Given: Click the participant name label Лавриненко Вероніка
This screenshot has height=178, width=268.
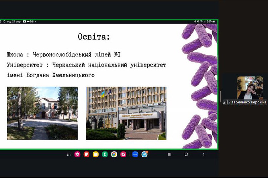Looking at the screenshot, I should (x=248, y=102).
